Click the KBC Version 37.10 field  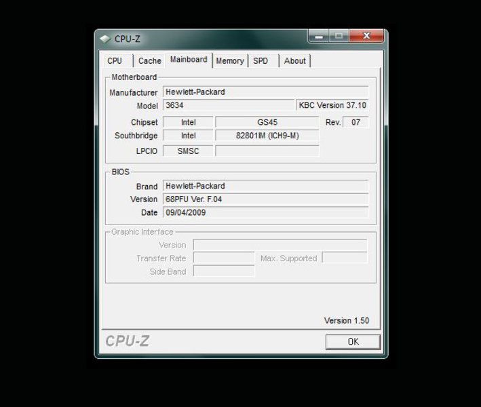tap(332, 105)
